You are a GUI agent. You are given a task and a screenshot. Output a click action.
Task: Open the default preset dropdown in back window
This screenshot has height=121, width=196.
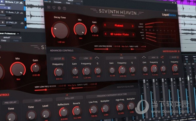click(11, 37)
